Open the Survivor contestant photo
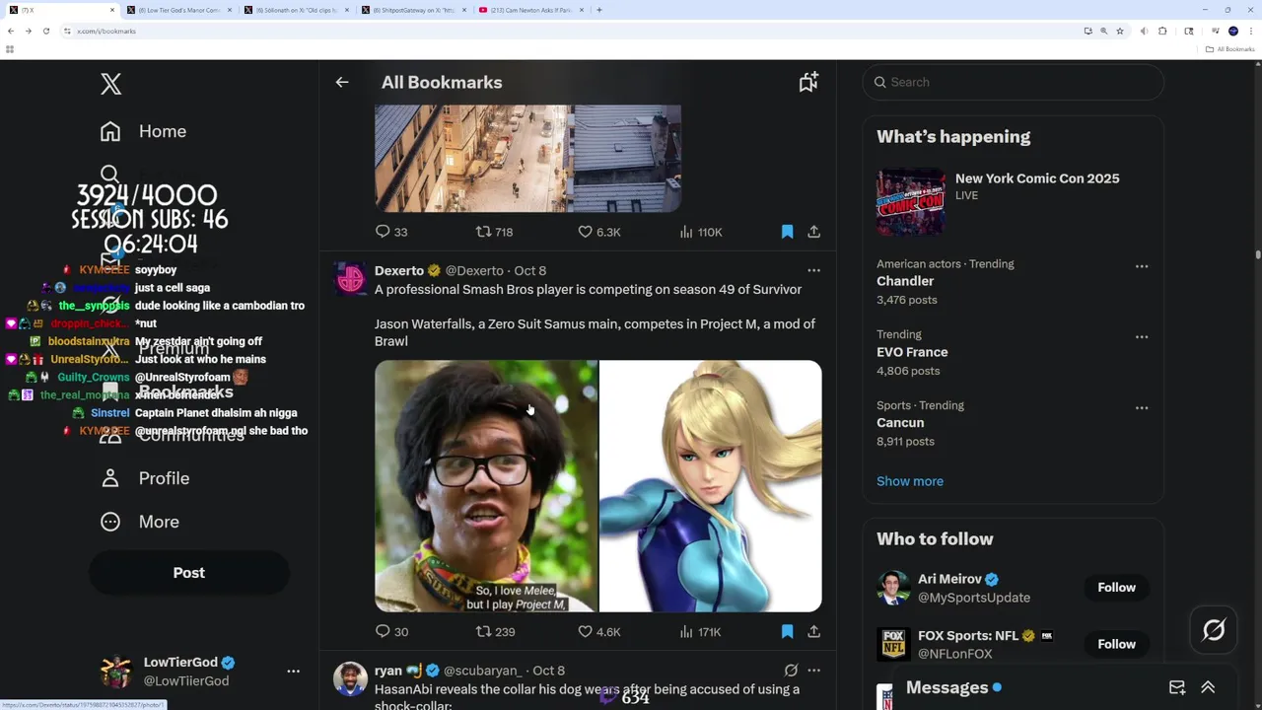The height and width of the screenshot is (710, 1262). (486, 486)
